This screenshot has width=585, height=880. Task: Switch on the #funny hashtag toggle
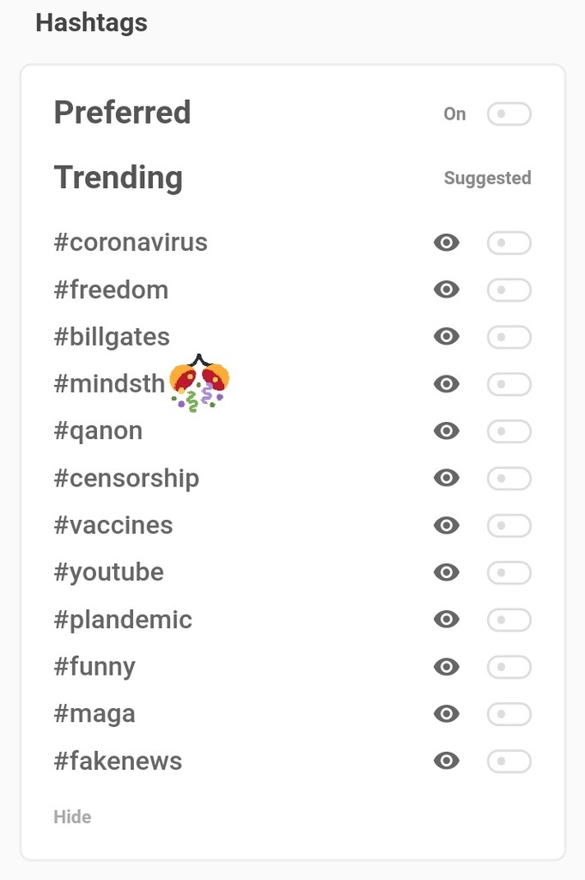(x=509, y=667)
